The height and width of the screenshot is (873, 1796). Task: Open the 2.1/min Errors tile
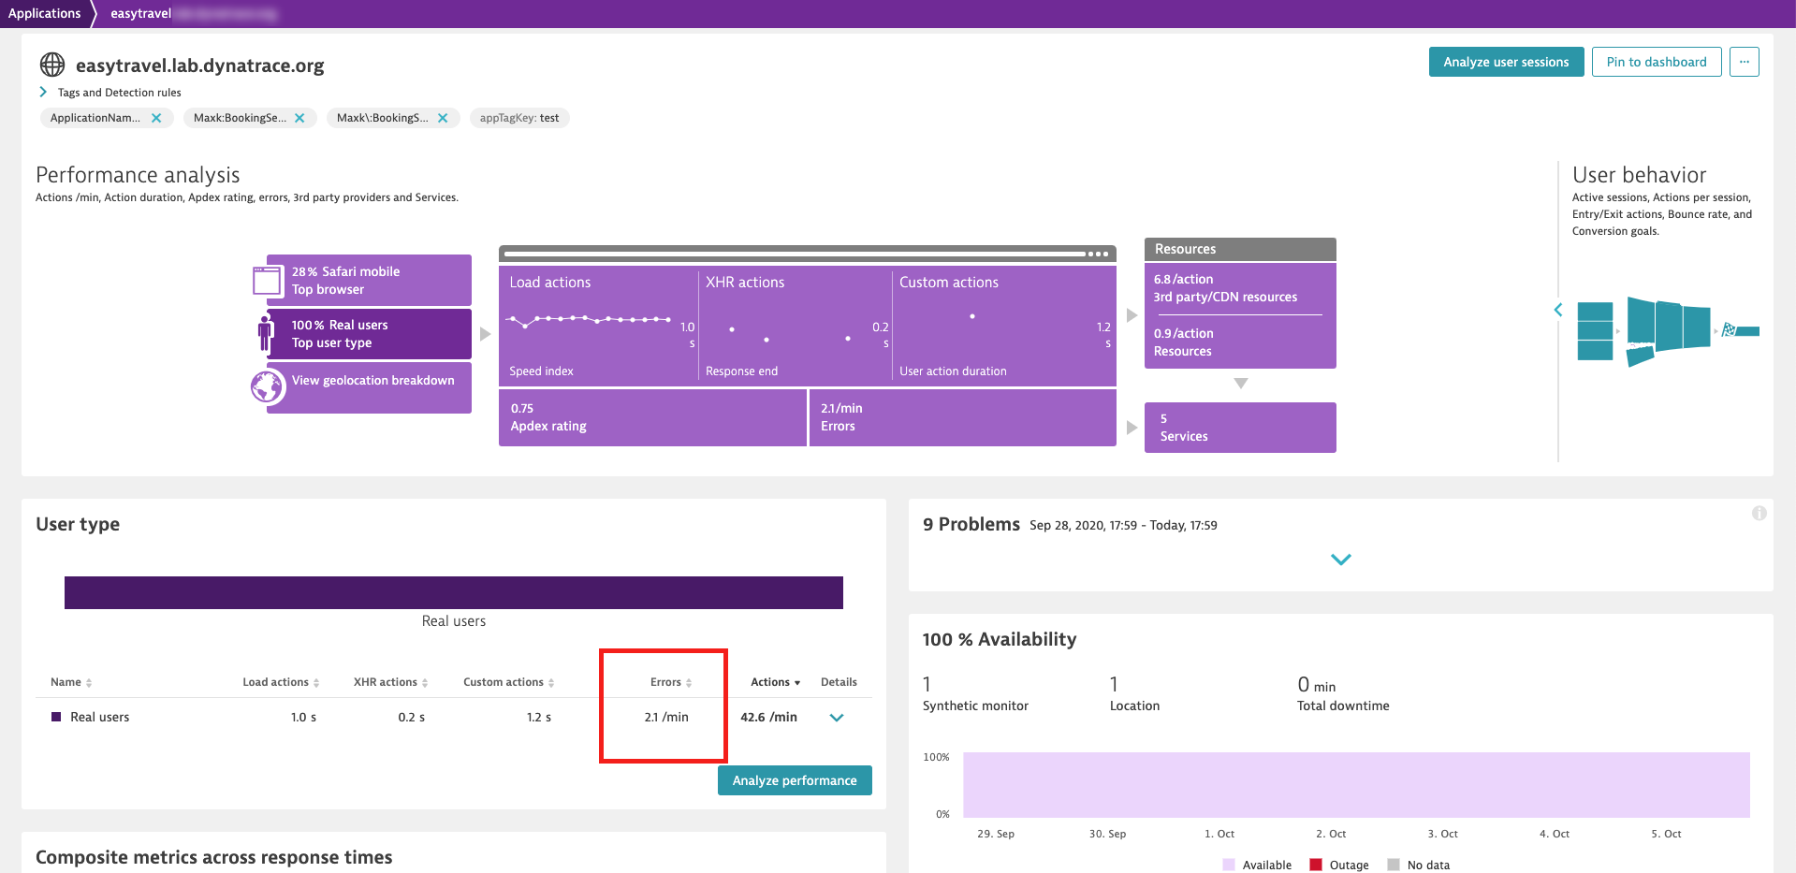pos(963,417)
